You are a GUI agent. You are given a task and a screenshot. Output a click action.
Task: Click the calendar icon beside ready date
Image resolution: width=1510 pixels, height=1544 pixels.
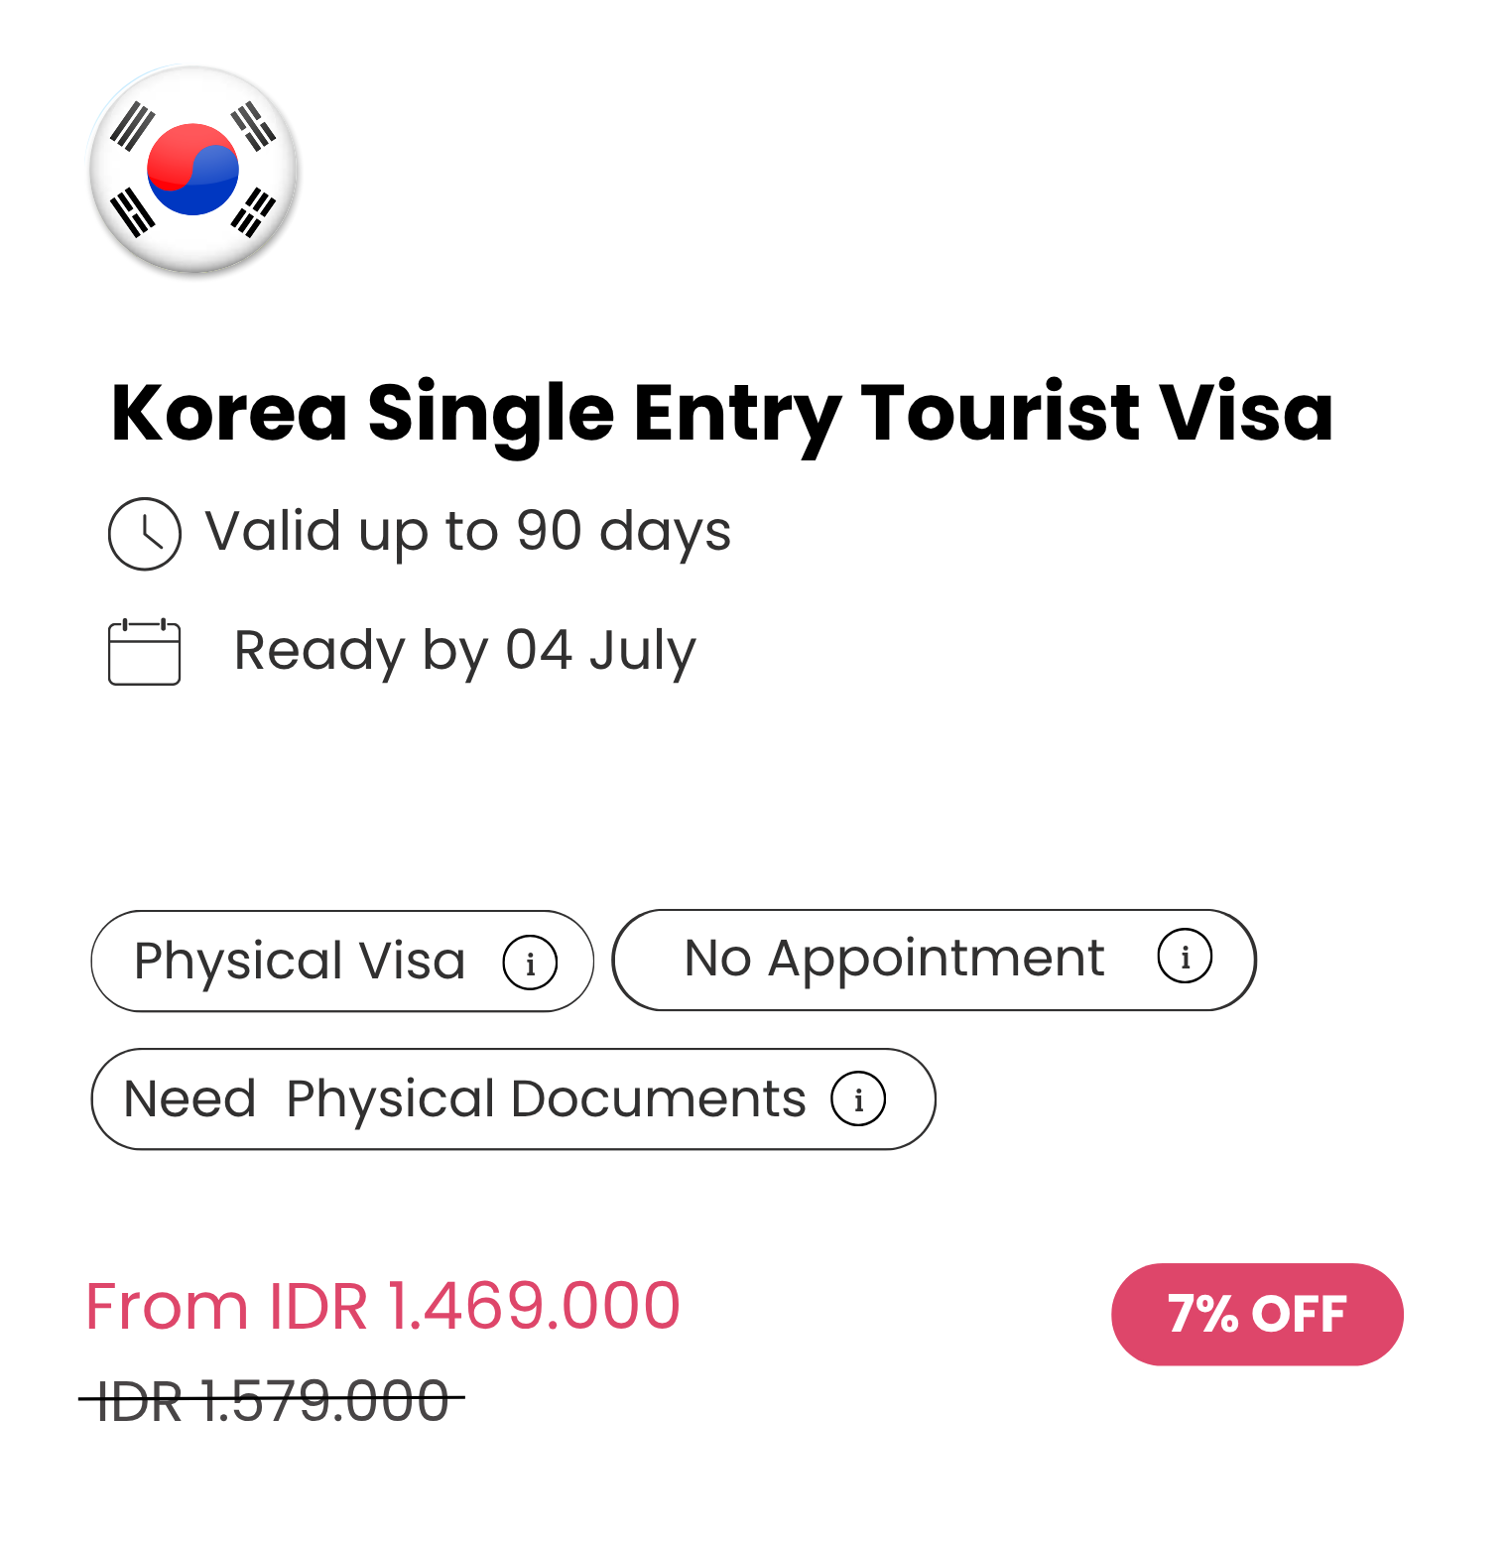click(145, 652)
